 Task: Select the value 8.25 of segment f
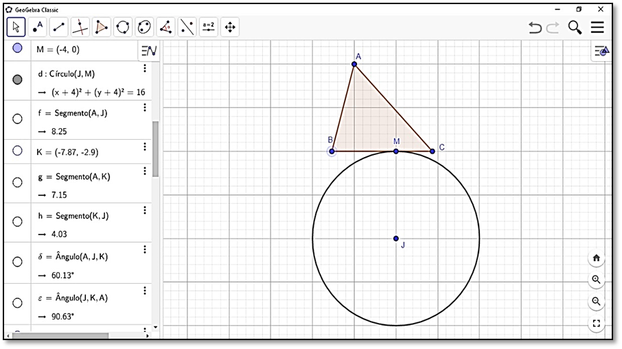[59, 132]
